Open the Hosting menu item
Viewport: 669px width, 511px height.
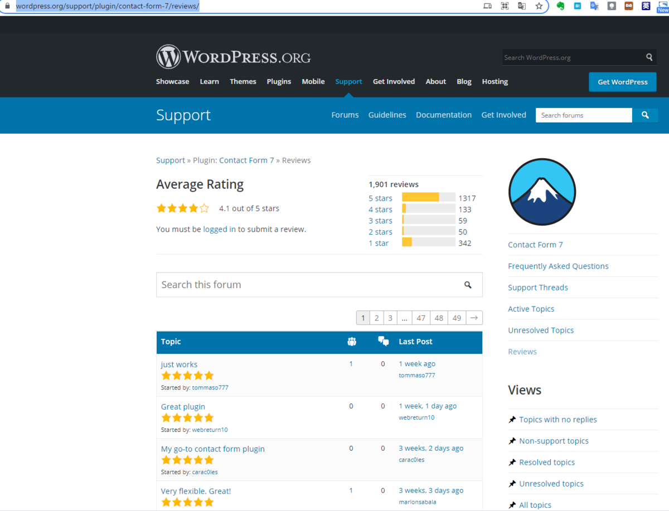pos(495,81)
